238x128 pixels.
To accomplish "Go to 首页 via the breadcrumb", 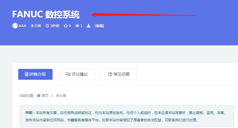I will tap(45, 96).
